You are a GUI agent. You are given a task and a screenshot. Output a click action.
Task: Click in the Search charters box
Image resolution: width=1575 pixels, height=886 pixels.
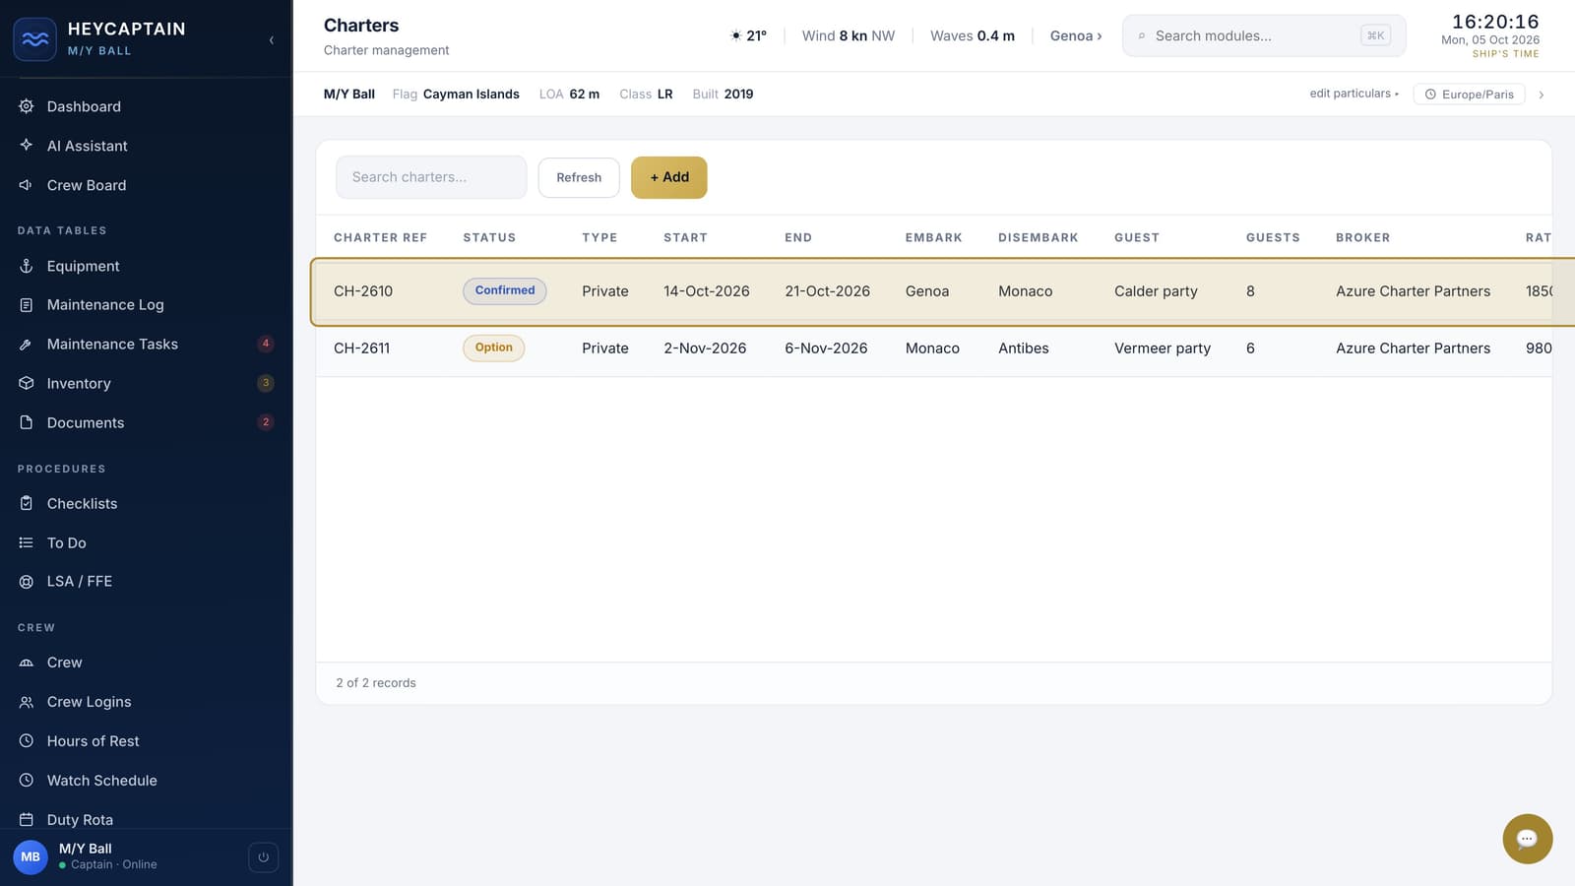(431, 177)
